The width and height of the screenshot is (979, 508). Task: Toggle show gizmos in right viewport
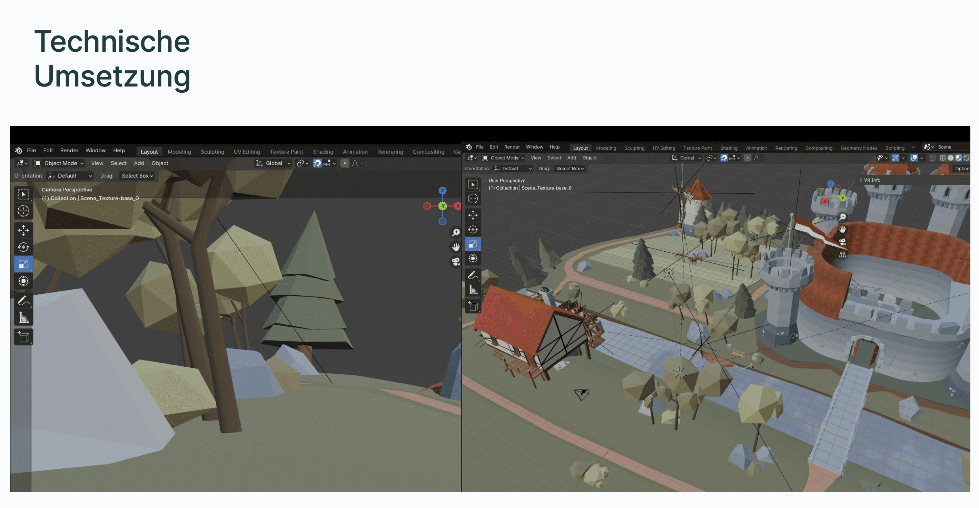(x=896, y=158)
